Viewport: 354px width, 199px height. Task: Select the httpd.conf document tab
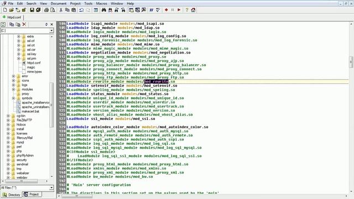[12, 17]
